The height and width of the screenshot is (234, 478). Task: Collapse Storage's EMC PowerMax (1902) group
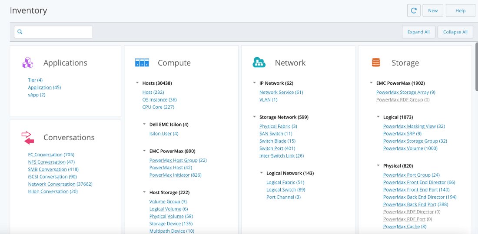371,83
